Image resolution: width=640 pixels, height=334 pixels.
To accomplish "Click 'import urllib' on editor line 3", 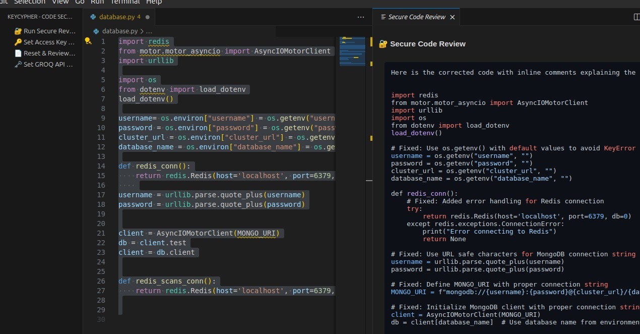I will pyautogui.click(x=146, y=61).
